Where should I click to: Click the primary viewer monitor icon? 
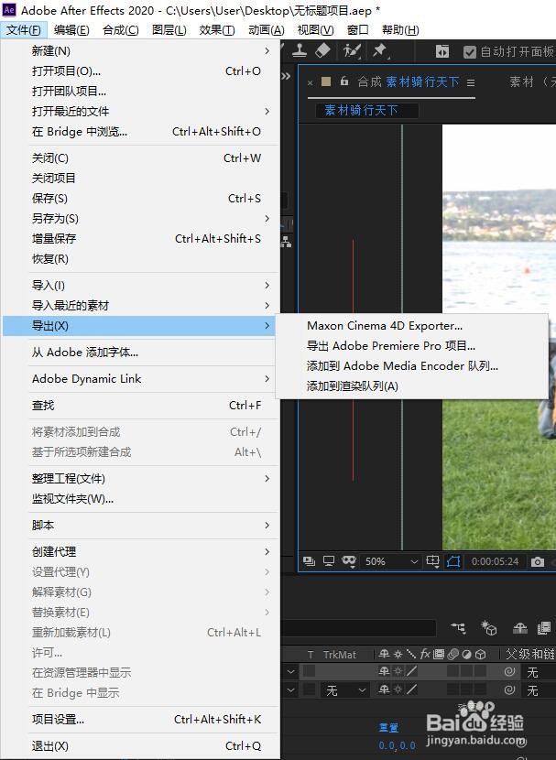[x=329, y=561]
